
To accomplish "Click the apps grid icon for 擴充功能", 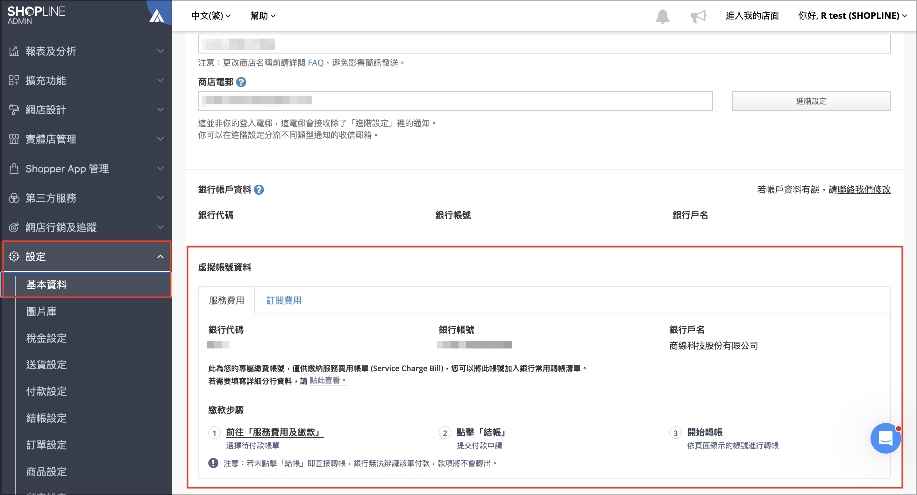I will (14, 80).
